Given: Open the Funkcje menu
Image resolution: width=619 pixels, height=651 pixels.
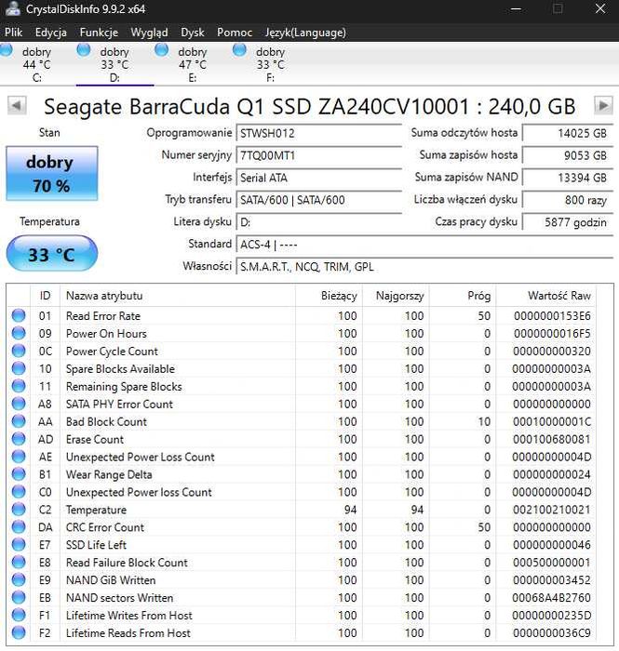Looking at the screenshot, I should coord(99,33).
